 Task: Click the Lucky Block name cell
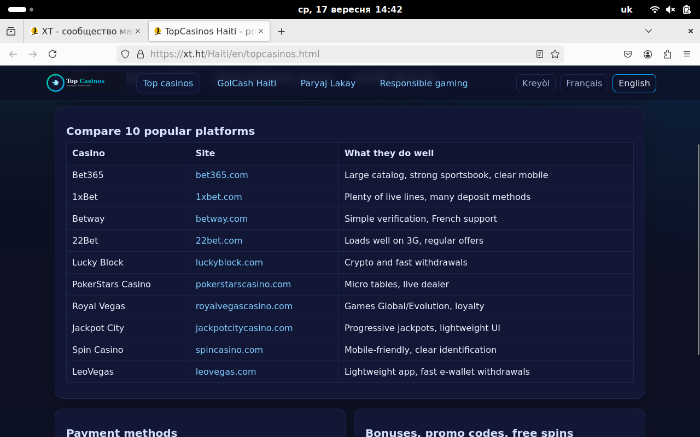pyautogui.click(x=128, y=262)
